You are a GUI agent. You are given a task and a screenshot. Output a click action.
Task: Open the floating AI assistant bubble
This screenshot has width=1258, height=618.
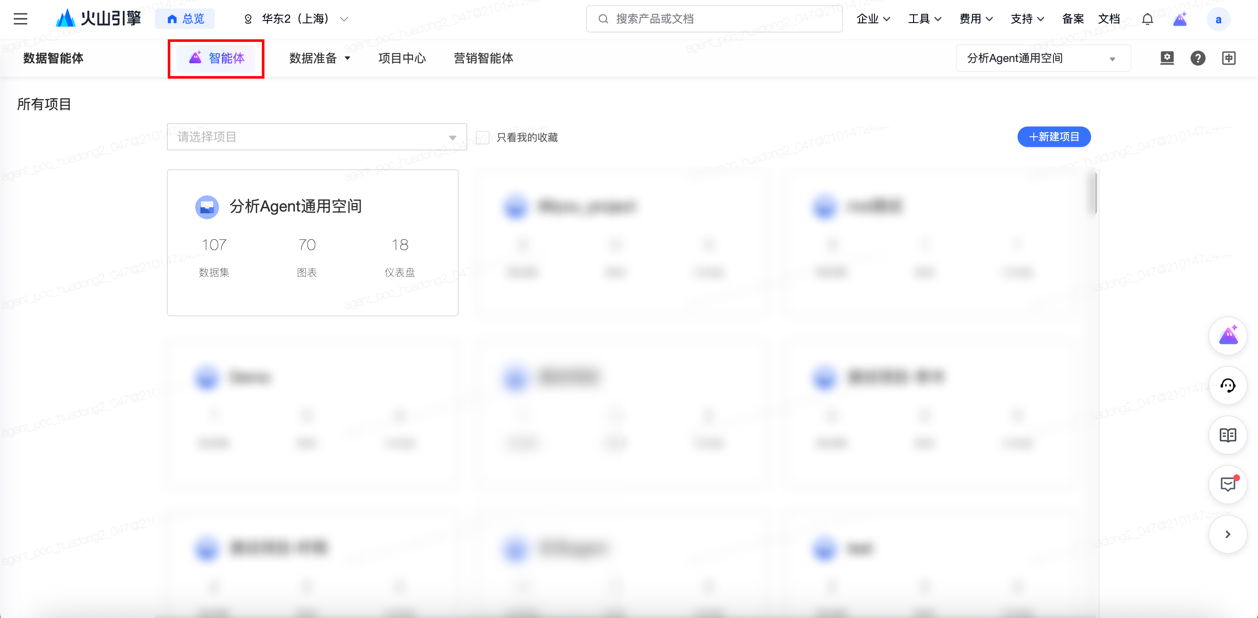tap(1227, 336)
